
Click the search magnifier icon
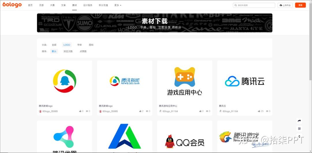pyautogui.click(x=236, y=5)
